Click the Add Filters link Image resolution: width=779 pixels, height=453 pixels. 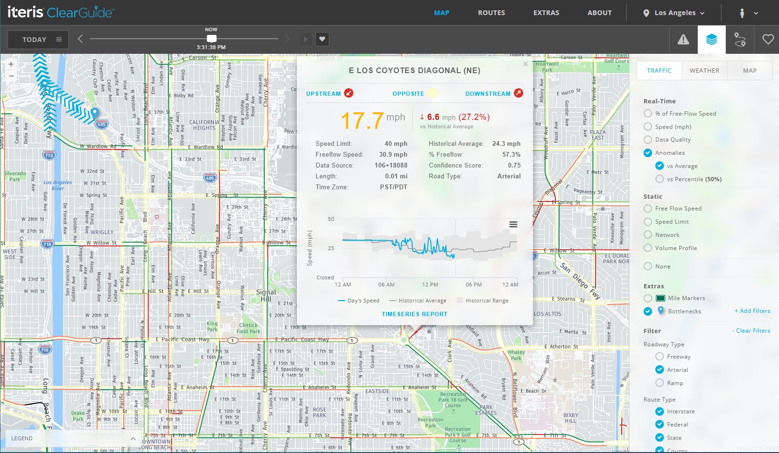752,311
